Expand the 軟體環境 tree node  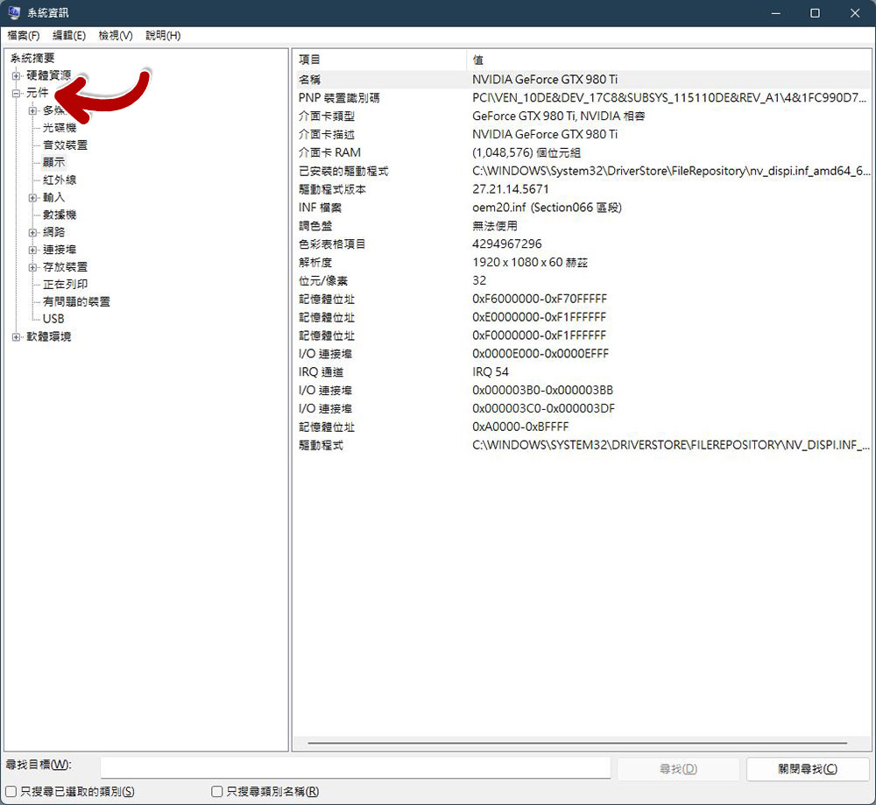coord(16,336)
